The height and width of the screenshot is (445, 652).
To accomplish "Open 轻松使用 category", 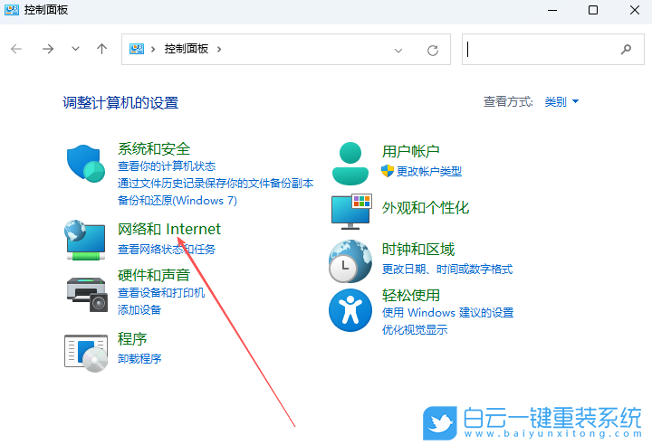I will [x=411, y=296].
